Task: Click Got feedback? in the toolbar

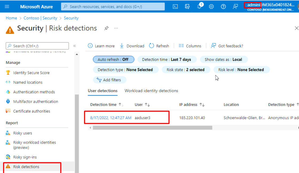Action: [227, 46]
